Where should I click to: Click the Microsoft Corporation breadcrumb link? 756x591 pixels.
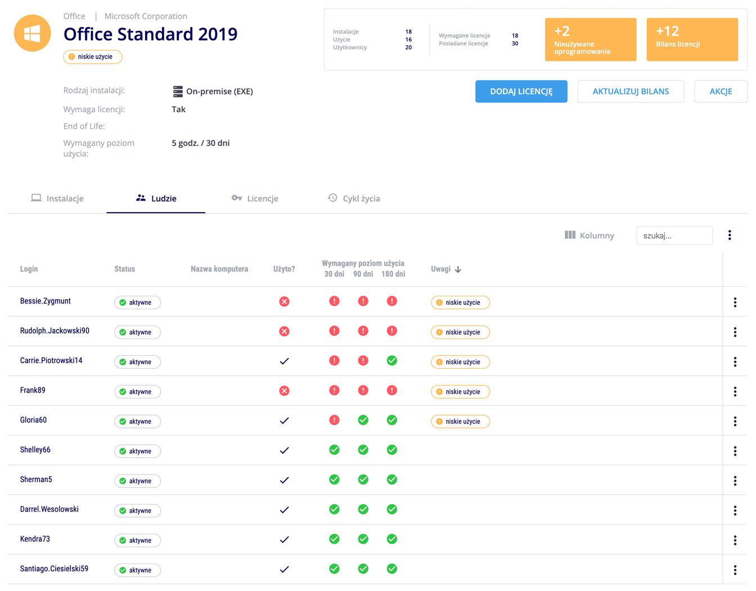146,16
